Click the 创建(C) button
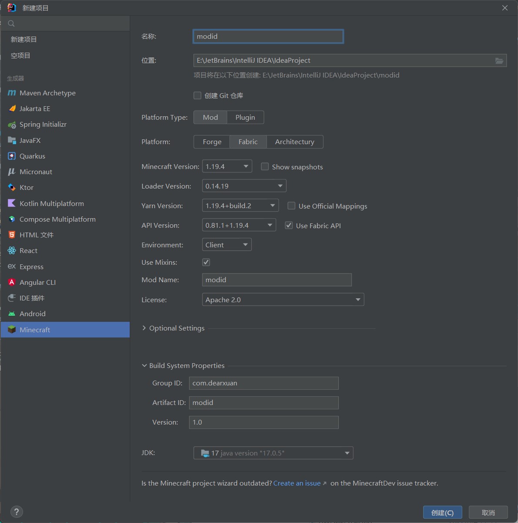The image size is (518, 523). (442, 513)
